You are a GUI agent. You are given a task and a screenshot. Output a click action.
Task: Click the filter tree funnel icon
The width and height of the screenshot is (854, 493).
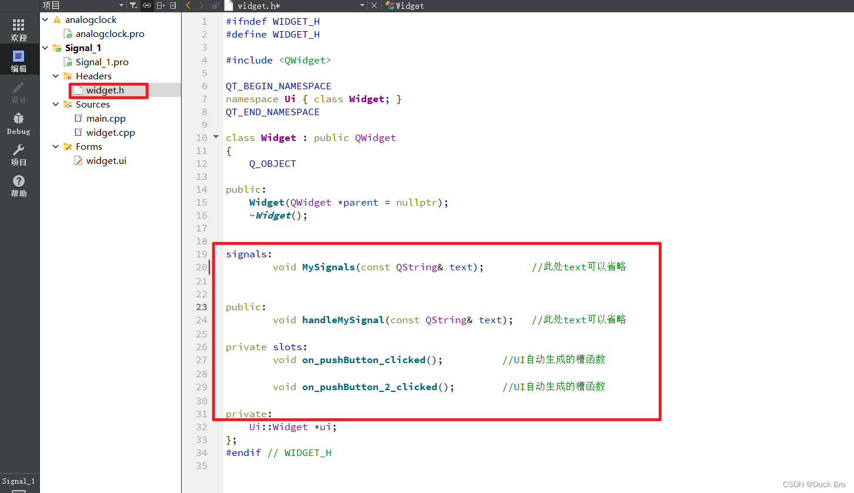[133, 5]
